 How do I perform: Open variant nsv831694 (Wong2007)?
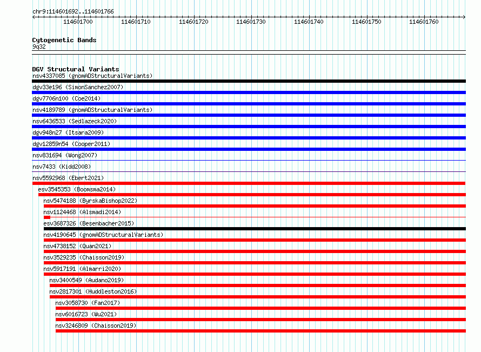click(x=65, y=155)
